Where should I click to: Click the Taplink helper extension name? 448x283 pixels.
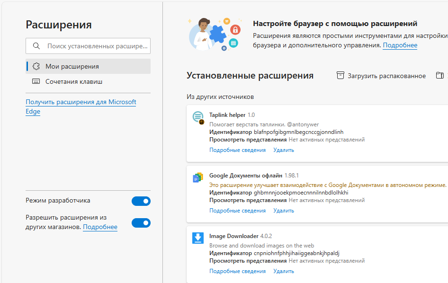click(227, 115)
